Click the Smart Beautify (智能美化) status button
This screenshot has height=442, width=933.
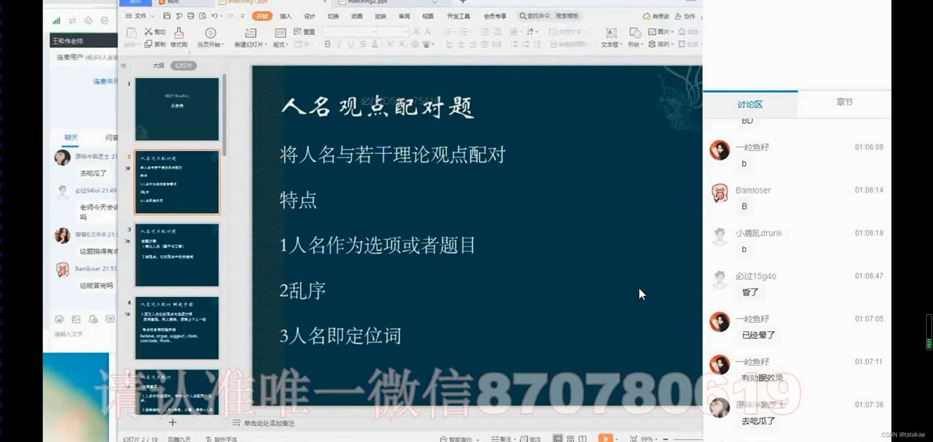point(459,439)
